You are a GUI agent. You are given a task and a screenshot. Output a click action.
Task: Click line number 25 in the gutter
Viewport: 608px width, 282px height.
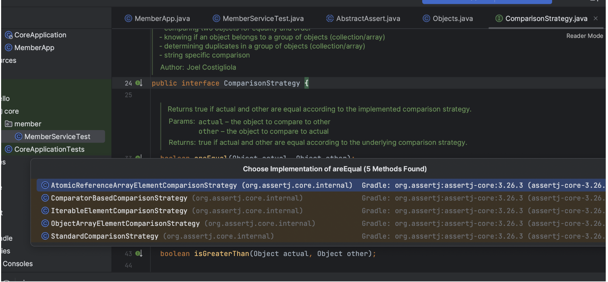point(128,95)
